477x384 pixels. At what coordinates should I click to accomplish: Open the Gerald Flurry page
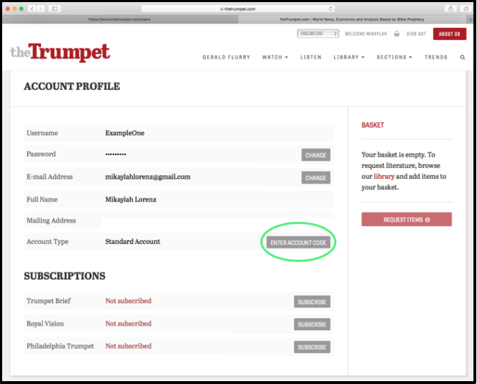pyautogui.click(x=227, y=57)
